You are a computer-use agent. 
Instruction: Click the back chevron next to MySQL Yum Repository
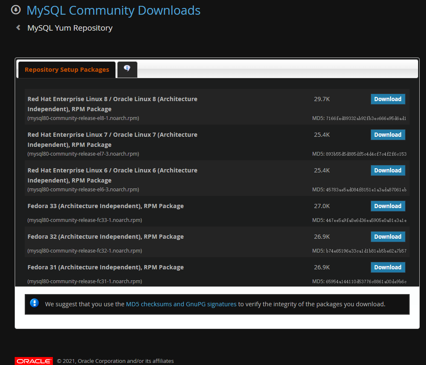coord(18,27)
